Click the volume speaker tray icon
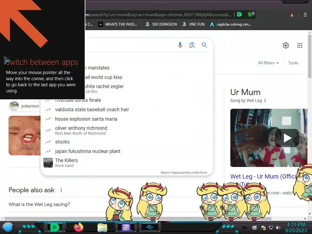 click(278, 227)
